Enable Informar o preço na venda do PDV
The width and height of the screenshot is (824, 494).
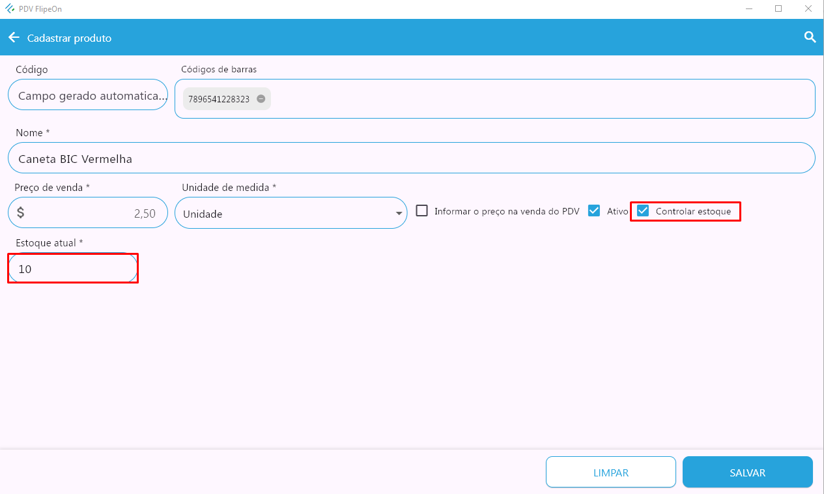[422, 211]
